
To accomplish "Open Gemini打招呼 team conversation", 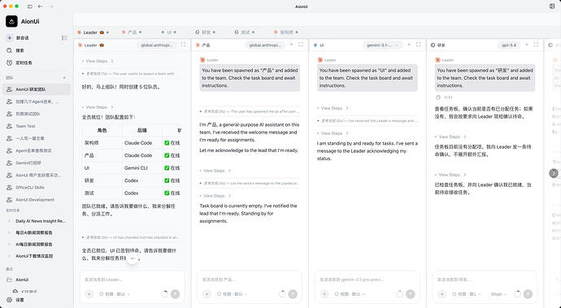I will click(x=37, y=163).
